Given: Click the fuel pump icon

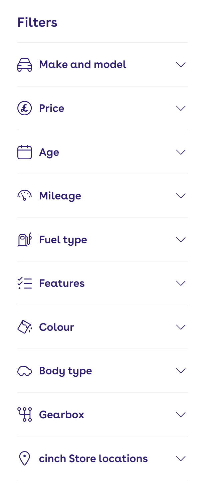Looking at the screenshot, I should tap(24, 240).
